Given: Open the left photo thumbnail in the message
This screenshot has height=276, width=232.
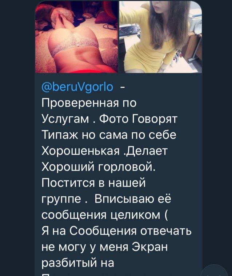Looking at the screenshot, I should click(76, 37).
